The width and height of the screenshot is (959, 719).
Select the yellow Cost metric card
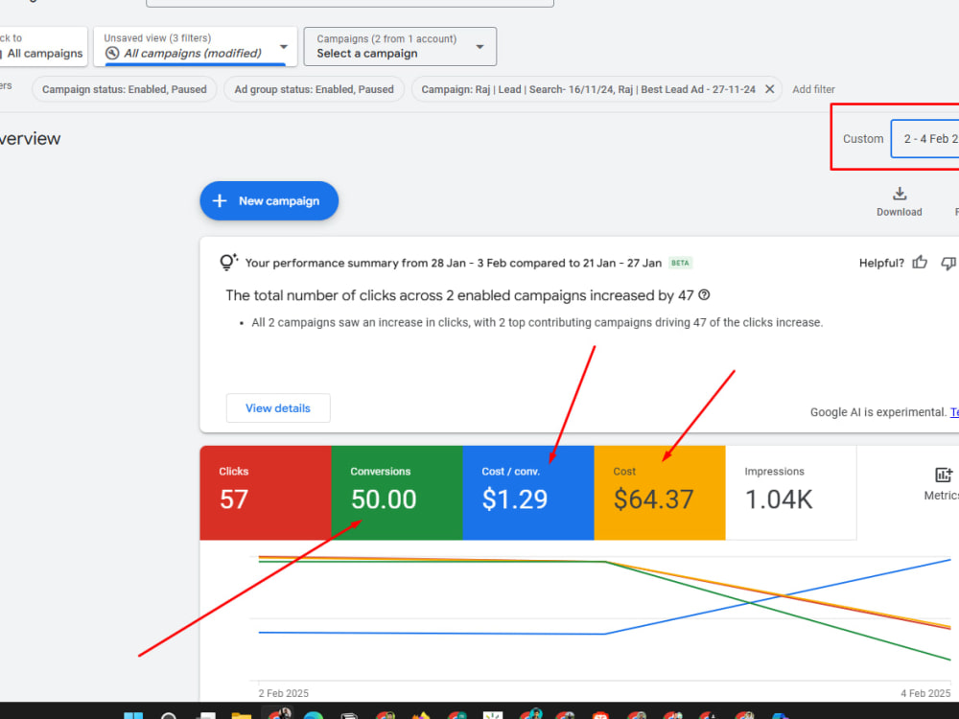[660, 493]
